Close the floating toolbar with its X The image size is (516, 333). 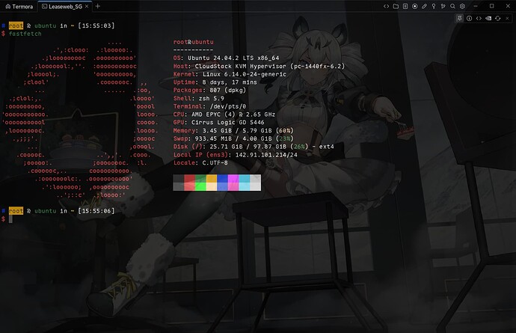click(x=508, y=19)
